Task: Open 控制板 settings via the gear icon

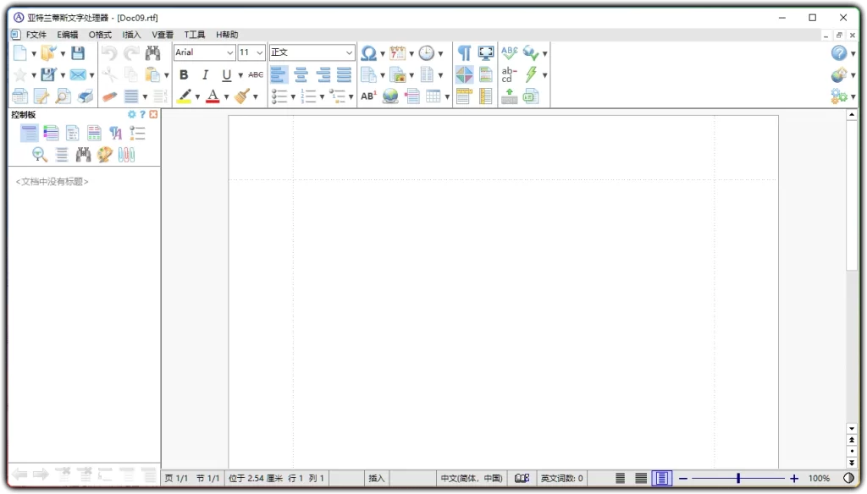Action: pos(131,113)
